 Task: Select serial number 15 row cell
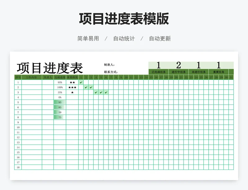(18, 152)
